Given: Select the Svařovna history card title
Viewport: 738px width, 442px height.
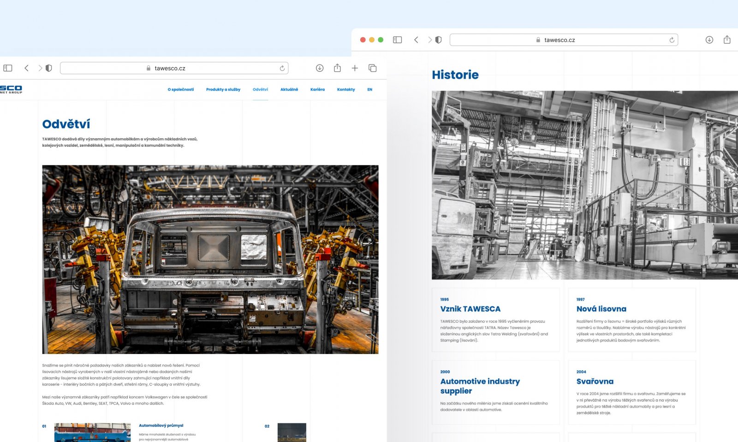Looking at the screenshot, I should click(x=595, y=381).
